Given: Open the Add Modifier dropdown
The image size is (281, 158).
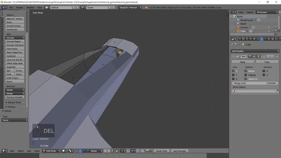Looking at the screenshot, I should pyautogui.click(x=255, y=51).
